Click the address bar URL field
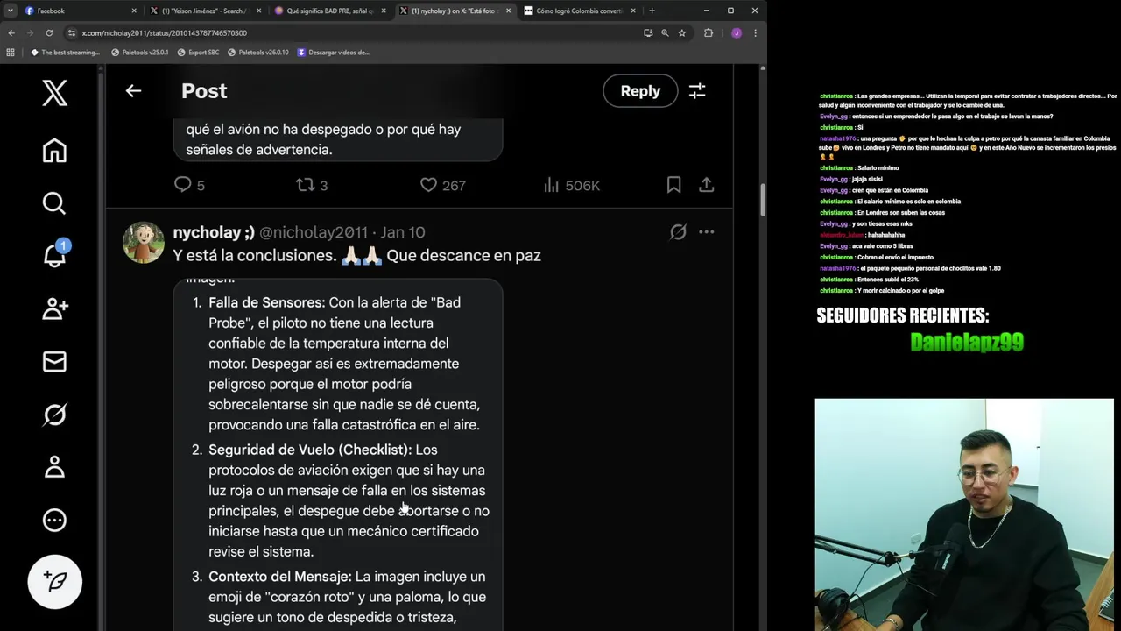 (350, 32)
